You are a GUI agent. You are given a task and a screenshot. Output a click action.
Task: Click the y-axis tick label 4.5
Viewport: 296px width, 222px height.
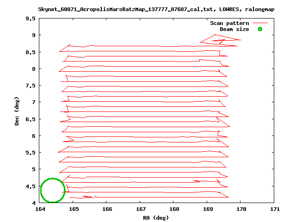pos(31,186)
